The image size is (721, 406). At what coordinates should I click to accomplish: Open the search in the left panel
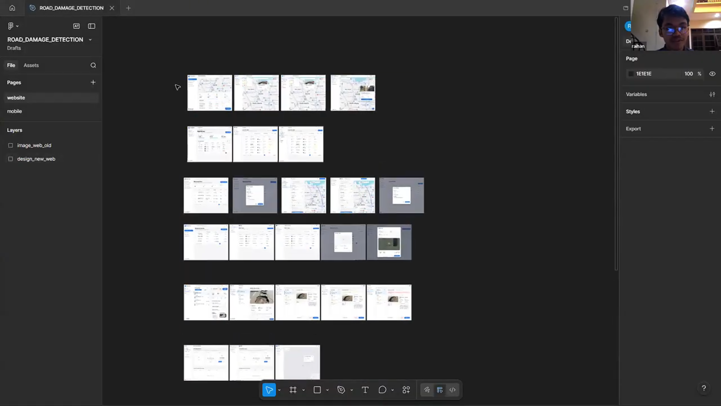pyautogui.click(x=93, y=65)
